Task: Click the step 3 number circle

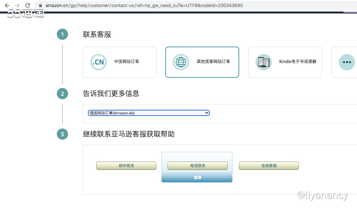Action: pyautogui.click(x=62, y=134)
